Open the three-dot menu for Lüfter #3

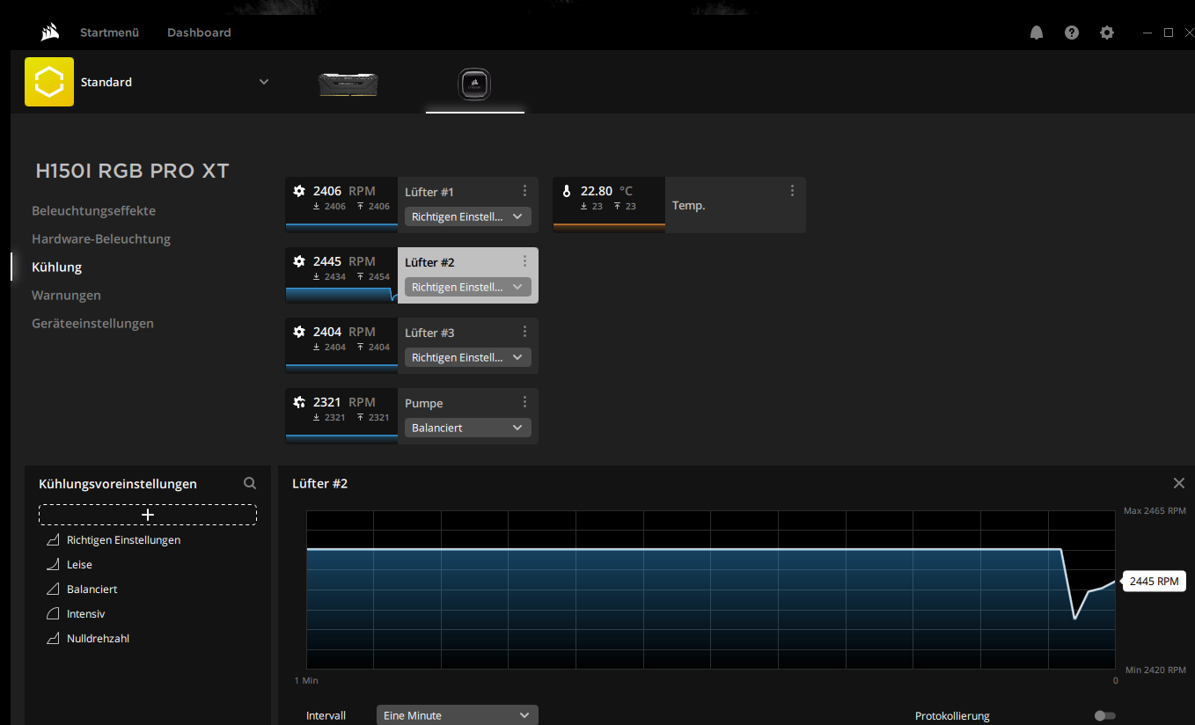(524, 332)
